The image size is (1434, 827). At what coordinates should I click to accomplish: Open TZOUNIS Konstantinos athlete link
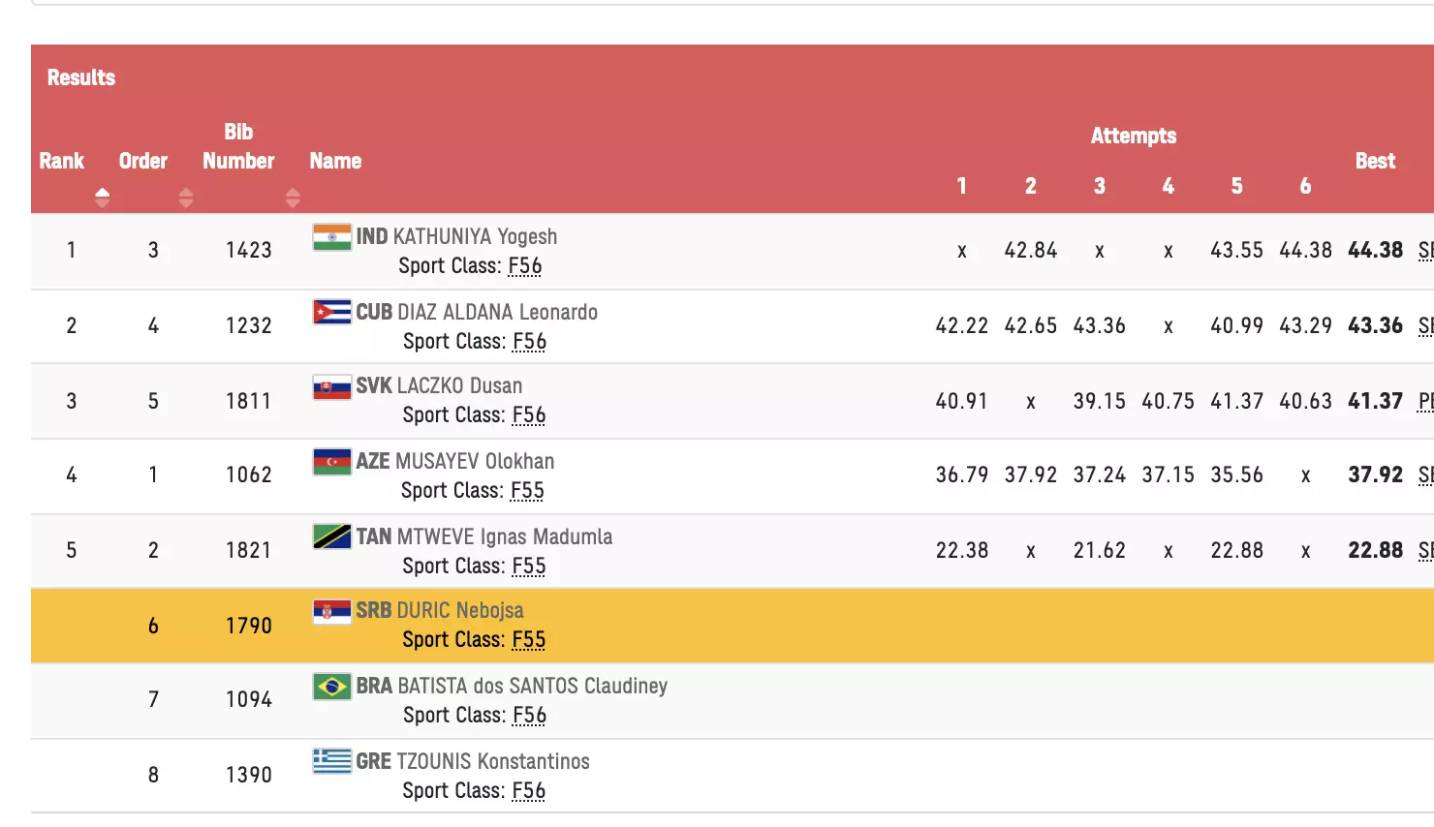tap(492, 762)
